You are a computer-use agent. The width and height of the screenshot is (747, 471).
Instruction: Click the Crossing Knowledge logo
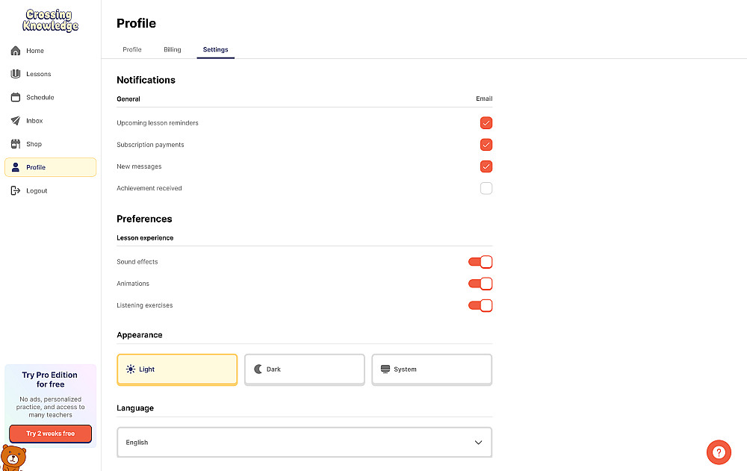50,20
